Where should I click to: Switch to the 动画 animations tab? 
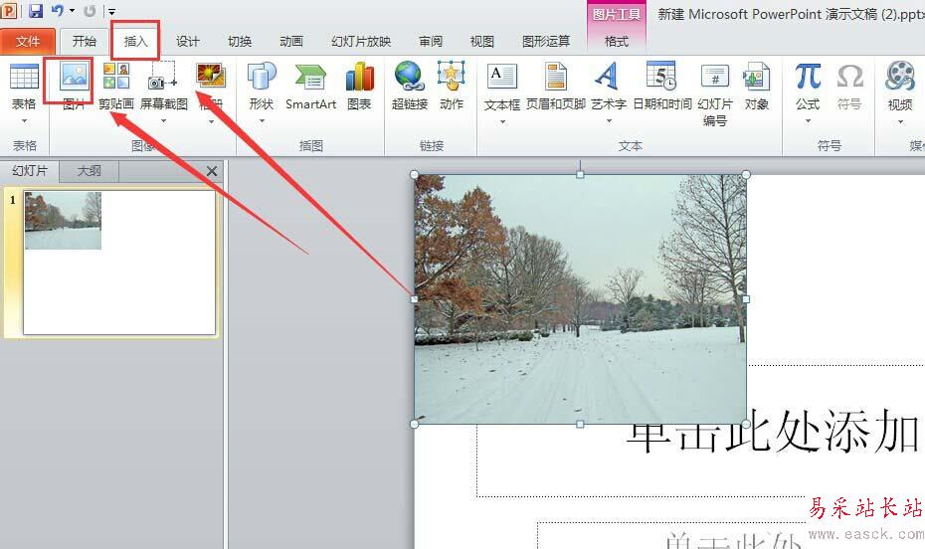pyautogui.click(x=290, y=41)
